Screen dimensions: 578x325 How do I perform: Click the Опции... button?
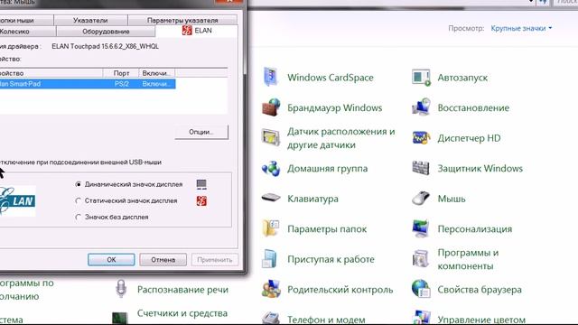[201, 132]
